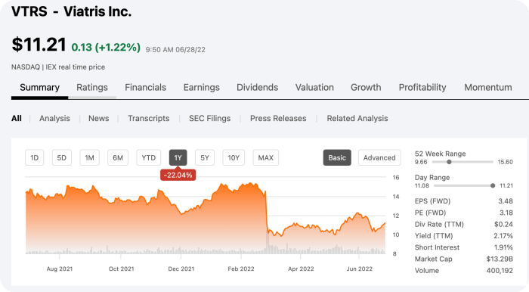Viewport: 529px width, 292px height.
Task: Select the All filter
Action: pyautogui.click(x=16, y=119)
